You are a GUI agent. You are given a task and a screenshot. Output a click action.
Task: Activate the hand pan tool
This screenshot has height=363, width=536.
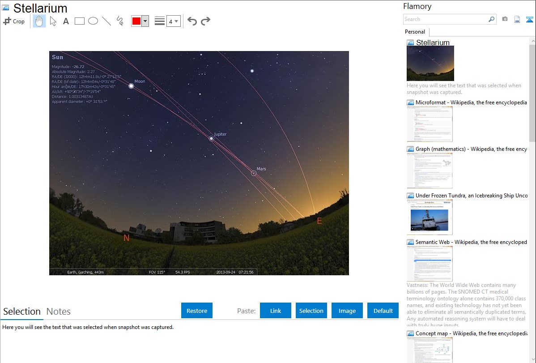[39, 21]
